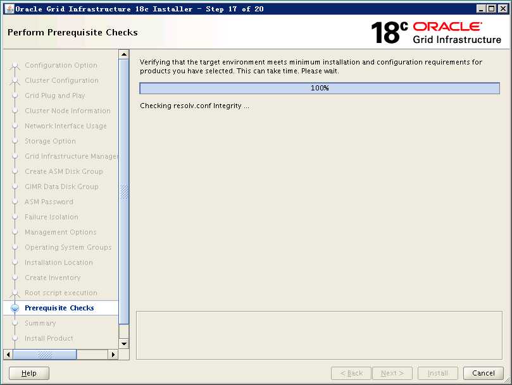The image size is (512, 385).
Task: Select the GIMR Data Disk Group step
Action: point(61,186)
